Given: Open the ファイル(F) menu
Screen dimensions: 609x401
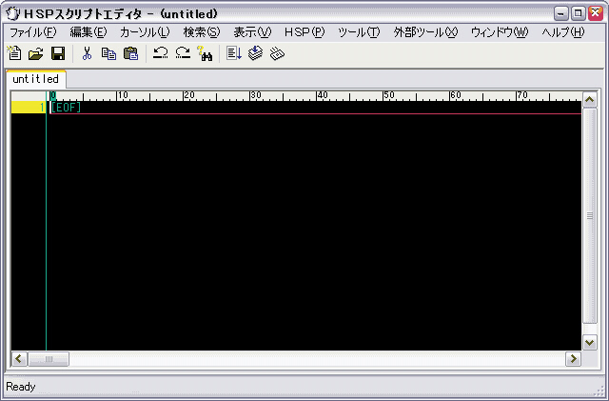Looking at the screenshot, I should (x=32, y=31).
